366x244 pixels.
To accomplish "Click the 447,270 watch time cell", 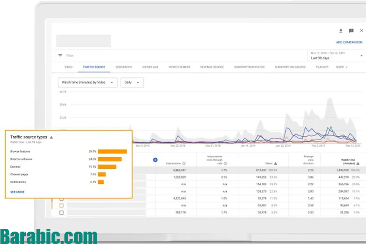I will click(x=344, y=177).
